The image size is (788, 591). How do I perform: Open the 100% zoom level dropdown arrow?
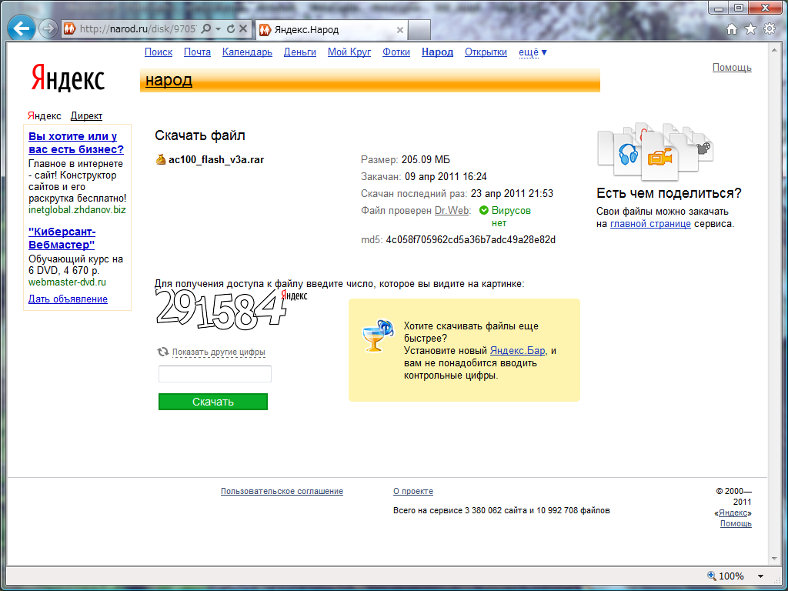tap(761, 576)
